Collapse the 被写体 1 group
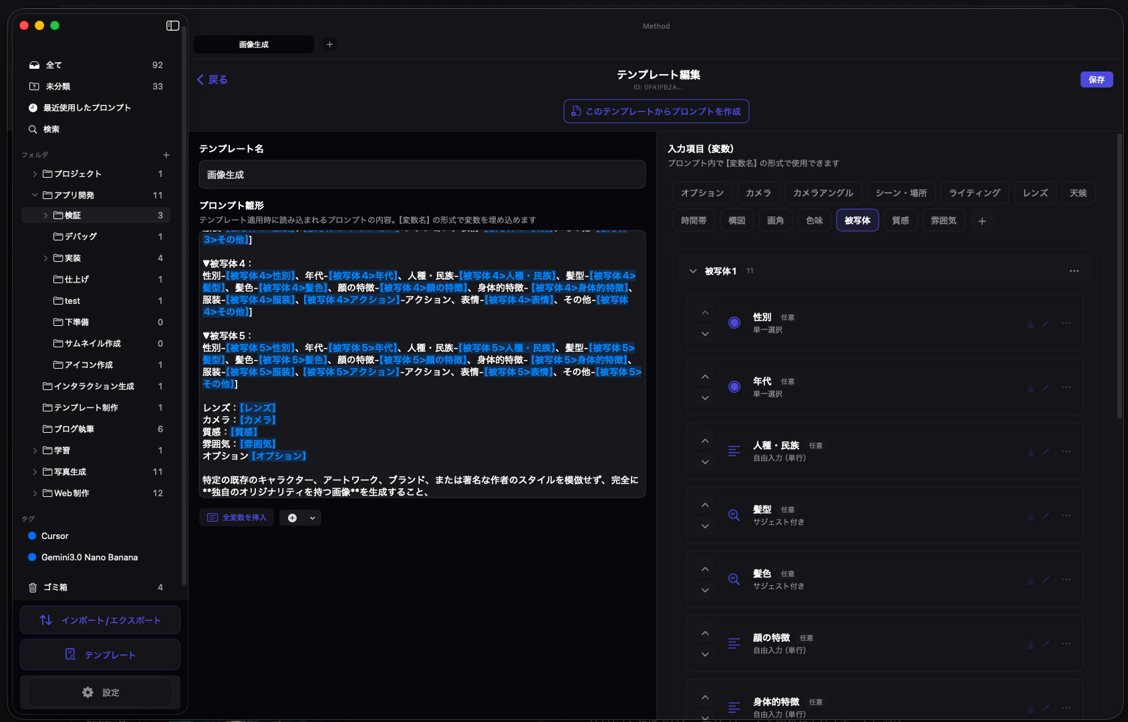Image resolution: width=1128 pixels, height=722 pixels. click(x=693, y=270)
